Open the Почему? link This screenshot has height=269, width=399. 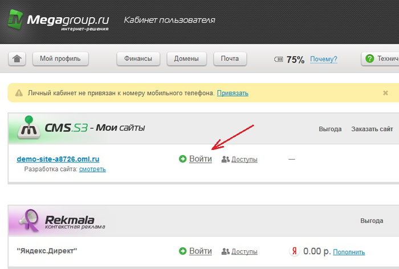pos(323,59)
